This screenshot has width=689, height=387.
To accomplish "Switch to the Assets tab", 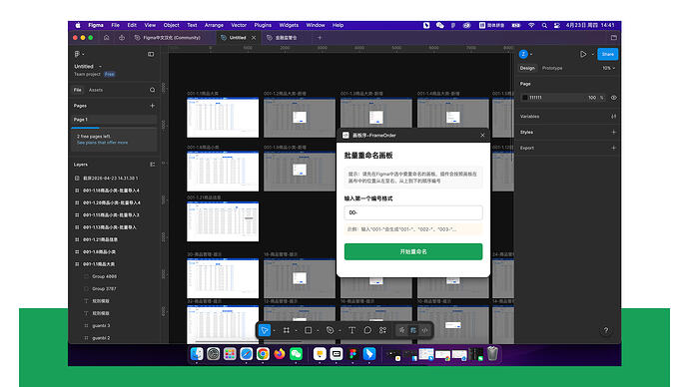I will [96, 90].
